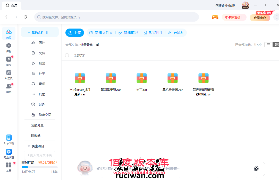279x180 pixels.
Task: Open 回收站 recycle bin
Action: coord(36,136)
